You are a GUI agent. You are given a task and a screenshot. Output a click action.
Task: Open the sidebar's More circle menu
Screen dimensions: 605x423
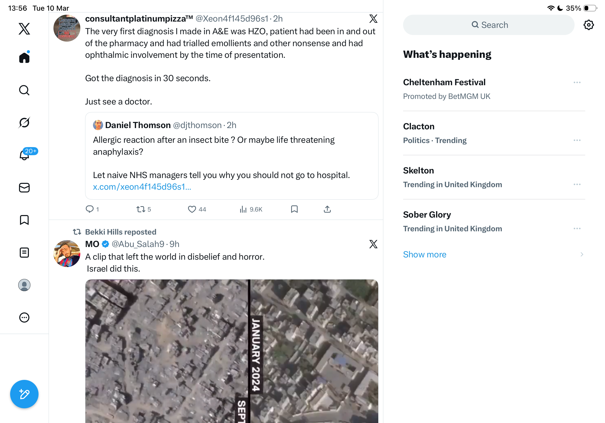coord(24,317)
